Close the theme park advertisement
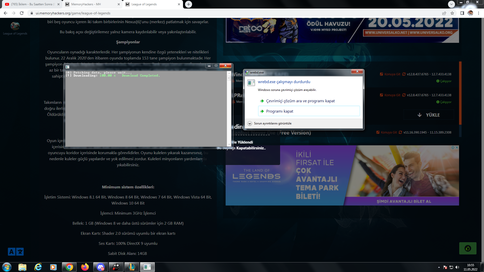Screen dimensions: 484x272 tap(457, 147)
